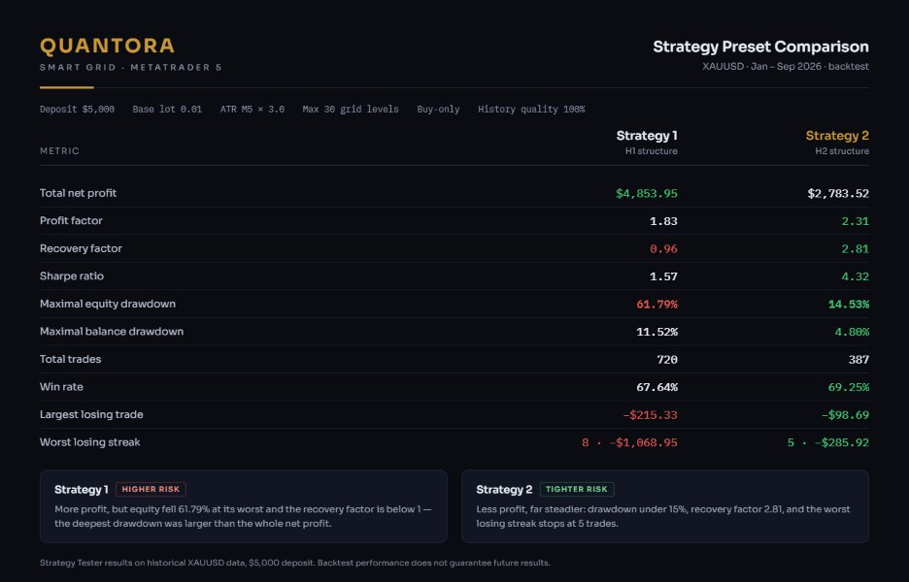
Task: Select the "Base lot 0.01" parameter
Action: click(167, 109)
